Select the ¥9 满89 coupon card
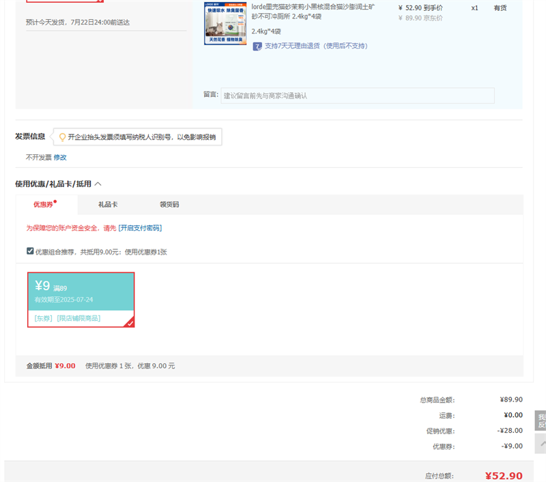Image resolution: width=546 pixels, height=482 pixels. click(81, 292)
